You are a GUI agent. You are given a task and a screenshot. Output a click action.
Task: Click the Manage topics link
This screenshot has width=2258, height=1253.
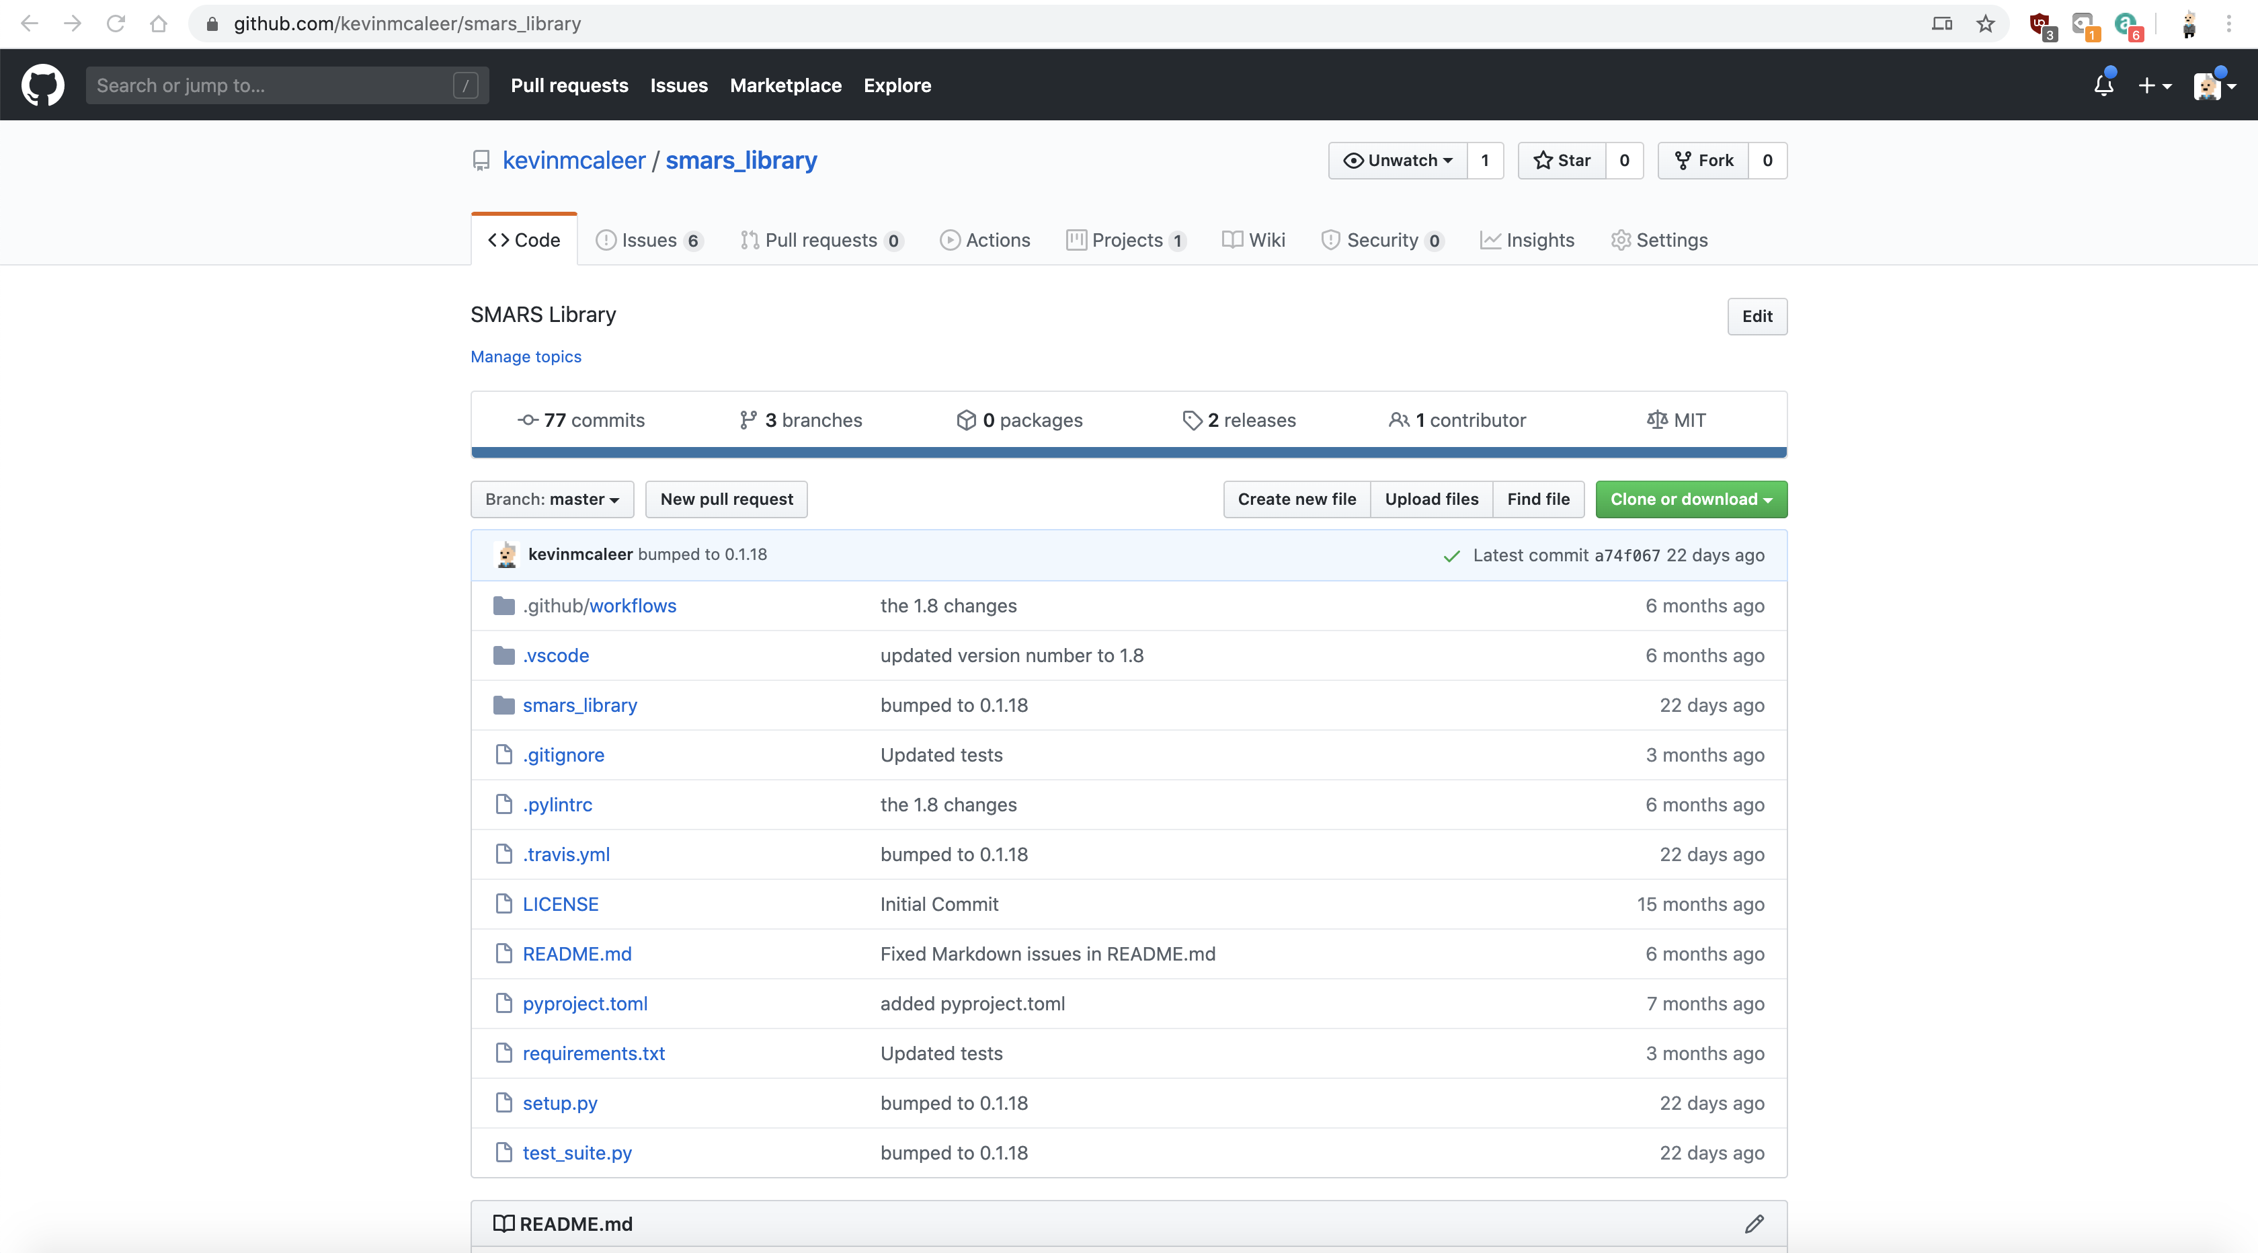(x=526, y=356)
